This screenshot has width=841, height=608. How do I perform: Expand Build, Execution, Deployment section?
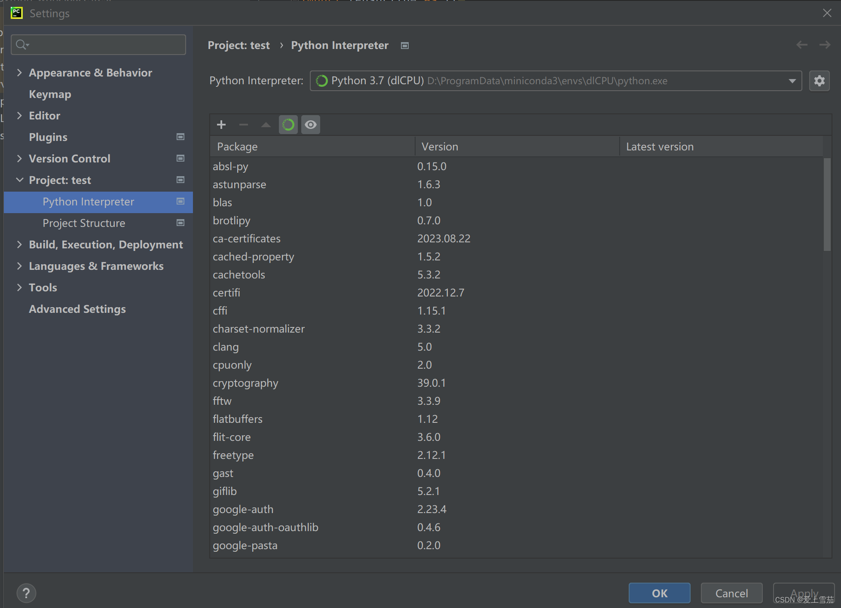pos(19,244)
